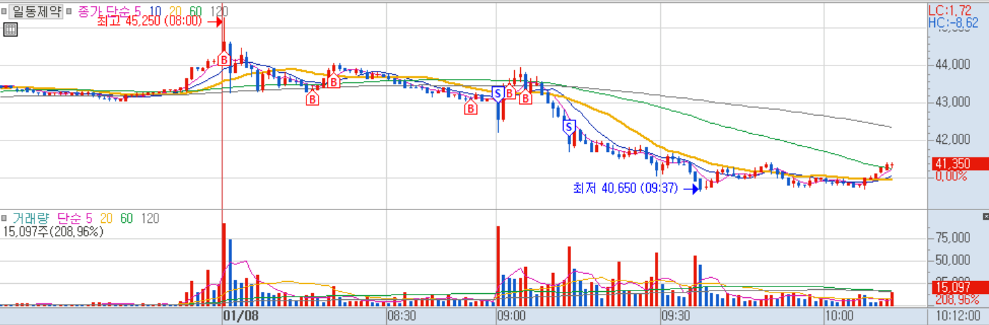Select the green 60 legend in volume panel
Image resolution: width=989 pixels, height=325 pixels.
tap(127, 218)
